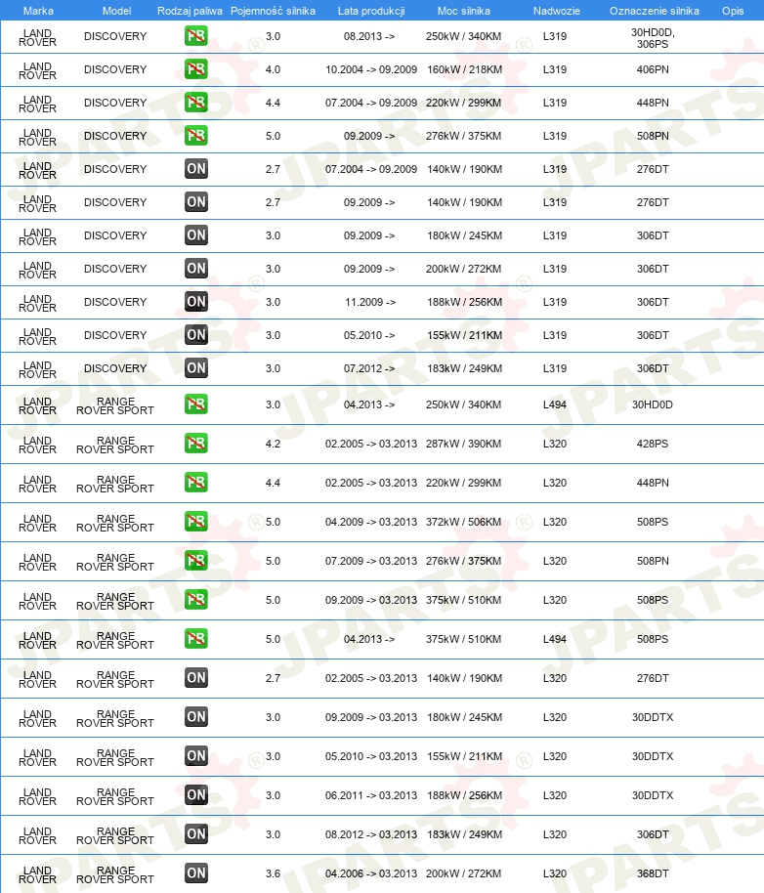Click the 250kW / 340KM cell in first row

point(463,36)
